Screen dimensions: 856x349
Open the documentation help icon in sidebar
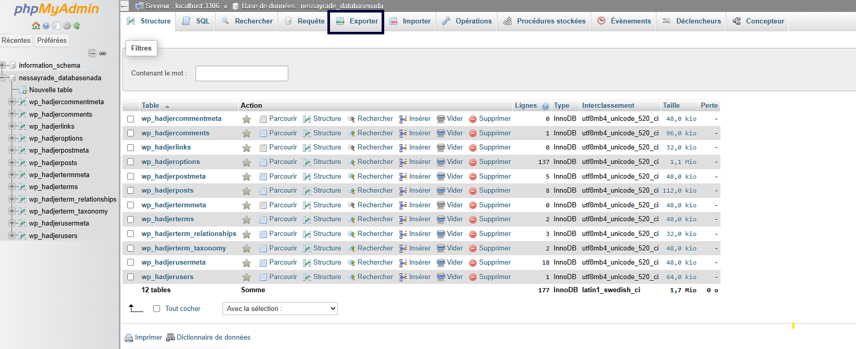click(46, 26)
